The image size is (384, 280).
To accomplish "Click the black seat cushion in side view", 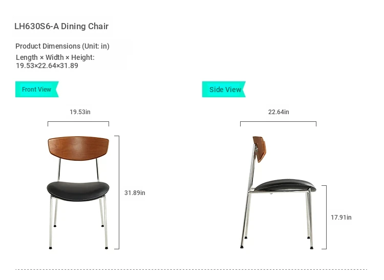I will coord(285,185).
